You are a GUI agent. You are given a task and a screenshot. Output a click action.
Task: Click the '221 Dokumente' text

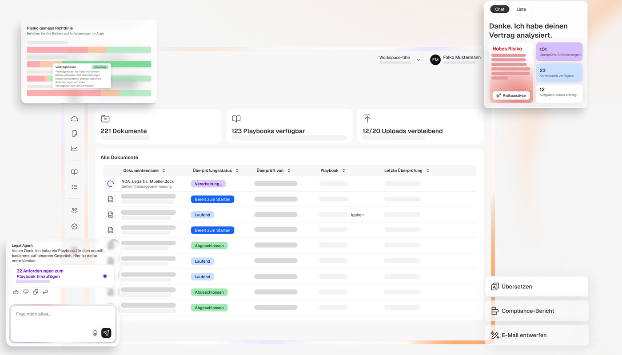pyautogui.click(x=124, y=131)
